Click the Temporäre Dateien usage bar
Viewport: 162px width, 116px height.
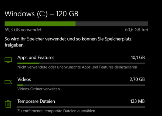tap(81, 107)
